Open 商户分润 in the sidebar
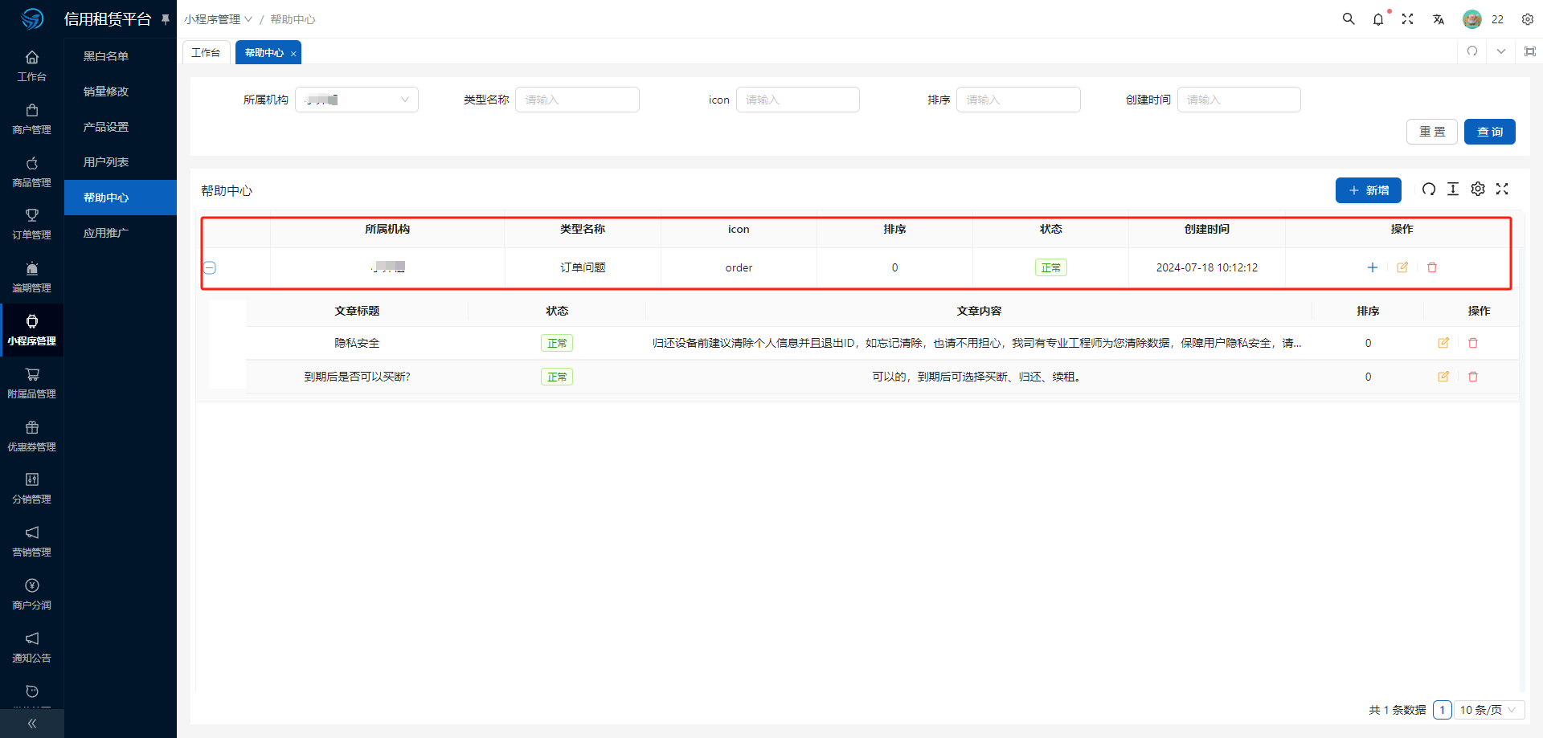The height and width of the screenshot is (738, 1543). pyautogui.click(x=32, y=594)
